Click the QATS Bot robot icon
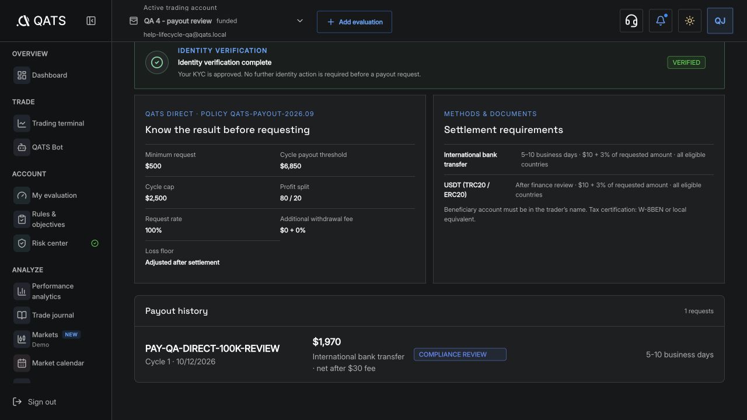Image resolution: width=747 pixels, height=420 pixels. [x=22, y=147]
